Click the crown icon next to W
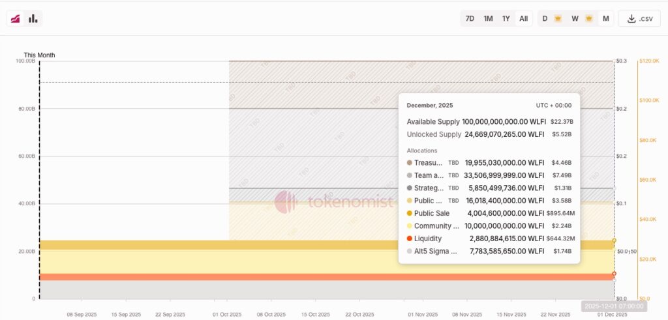 click(x=588, y=18)
